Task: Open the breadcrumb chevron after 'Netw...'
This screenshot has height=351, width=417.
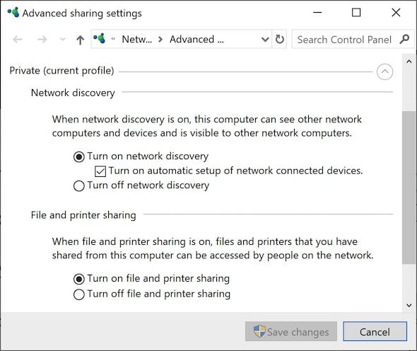Action: (160, 40)
